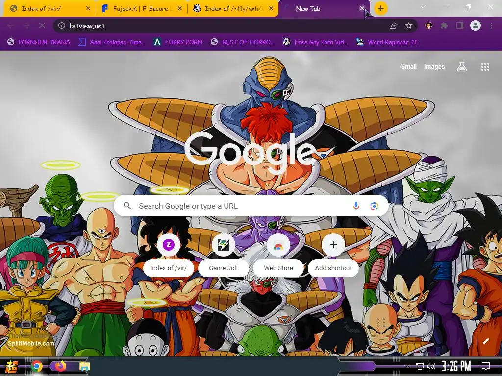Open the tab search chevron
This screenshot has height=376, width=502.
coord(423,7)
